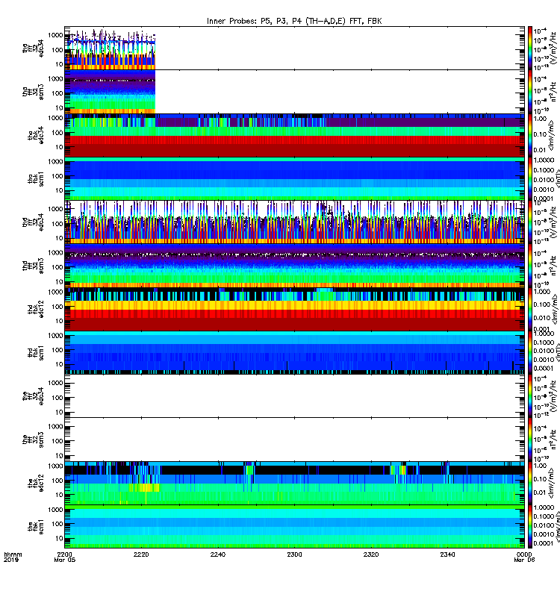This screenshot has width=560, height=597.
Task: Click the tha fbk scm1 spectrogram panel
Action: [294, 178]
